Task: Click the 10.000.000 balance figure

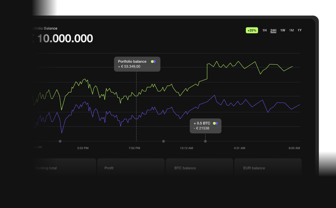Action: tap(65, 39)
